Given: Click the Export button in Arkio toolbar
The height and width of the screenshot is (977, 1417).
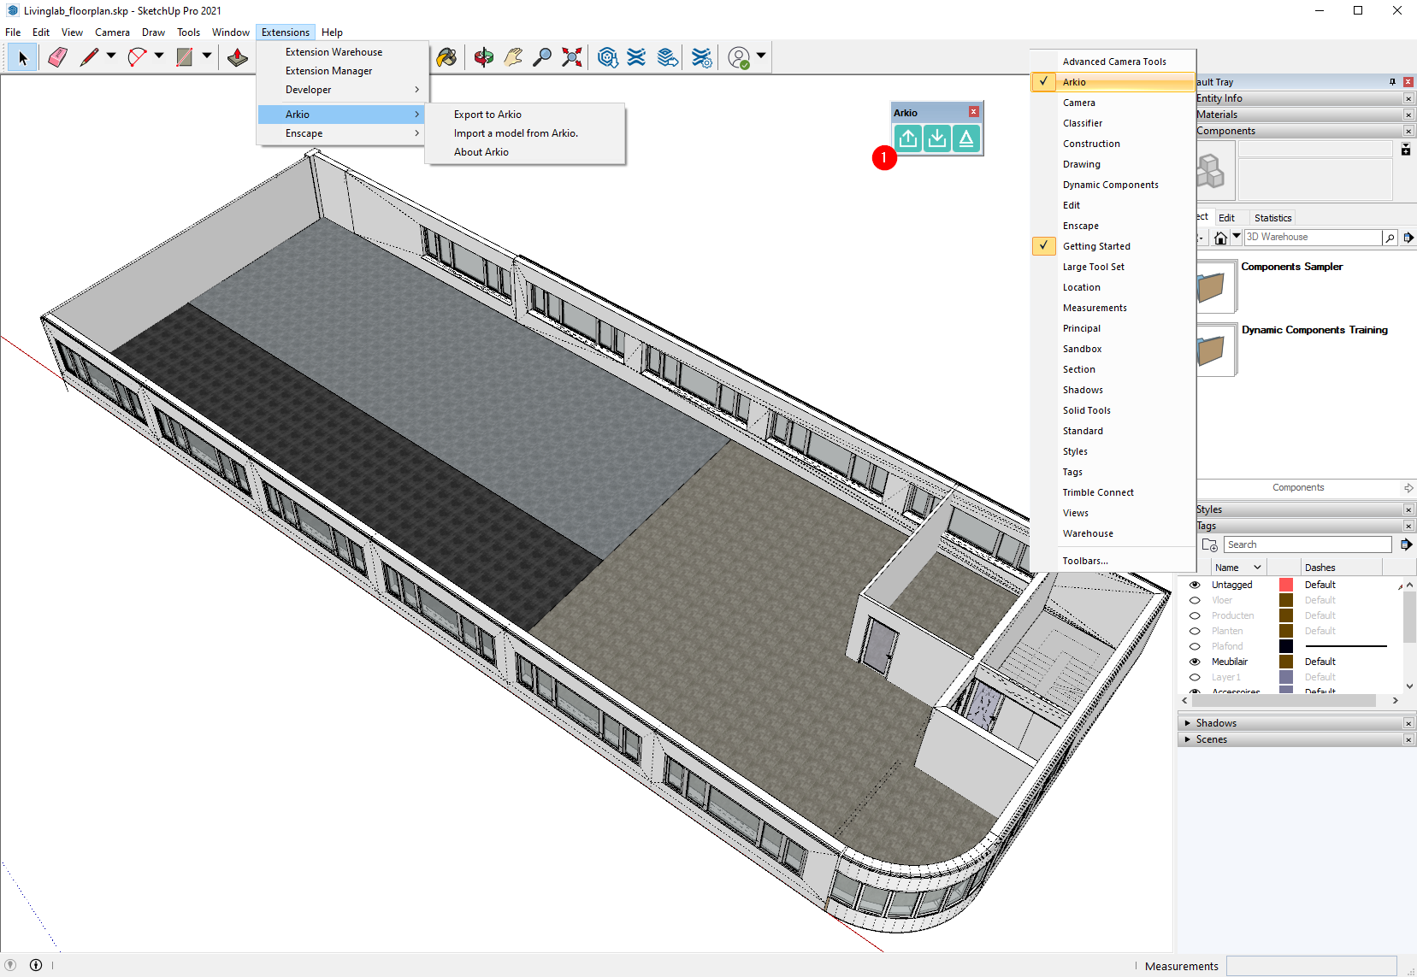Looking at the screenshot, I should [908, 138].
